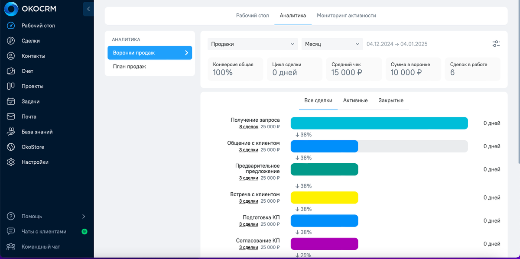Open Настройки in the sidebar
This screenshot has width=520, height=259.
tap(35, 162)
